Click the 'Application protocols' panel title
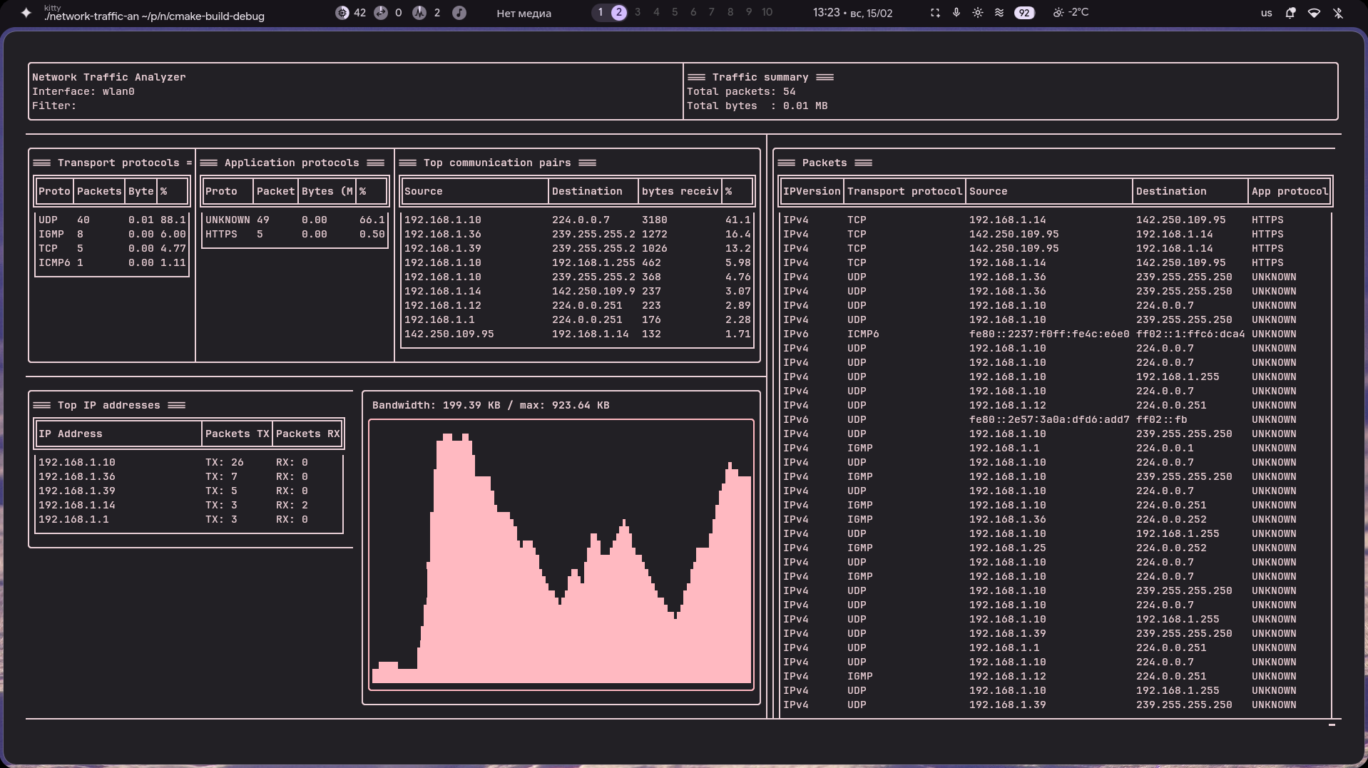 pyautogui.click(x=292, y=163)
